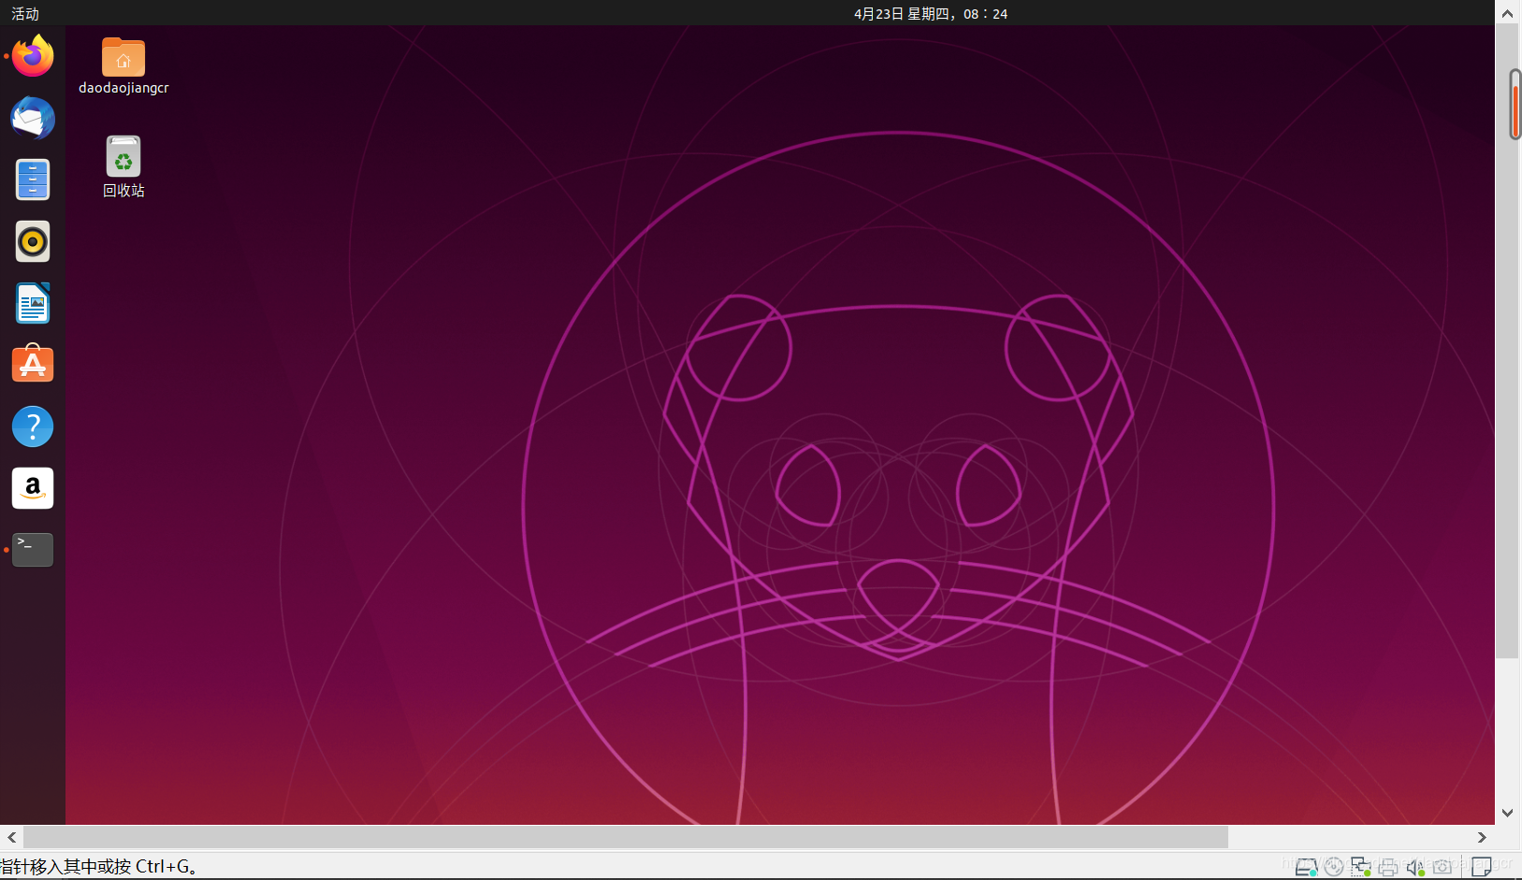Viewport: 1522px width, 880px height.
Task: Click VM CD/DVD drive status icon
Action: tap(1334, 867)
